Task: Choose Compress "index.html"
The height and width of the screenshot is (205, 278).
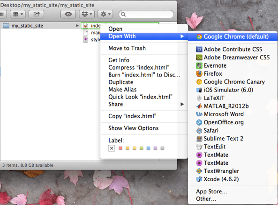Action: (144, 67)
